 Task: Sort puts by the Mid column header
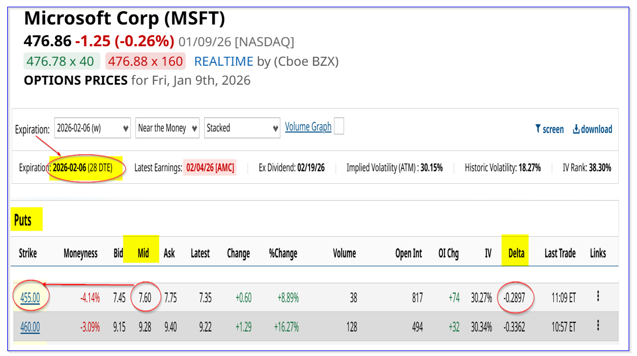coord(143,253)
